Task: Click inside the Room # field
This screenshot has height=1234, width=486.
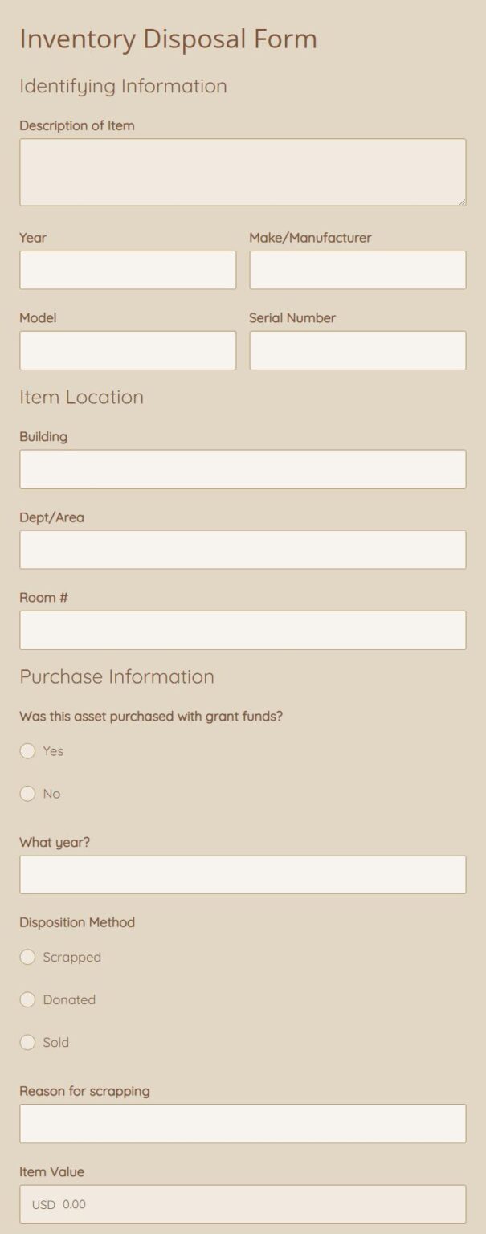Action: (242, 629)
